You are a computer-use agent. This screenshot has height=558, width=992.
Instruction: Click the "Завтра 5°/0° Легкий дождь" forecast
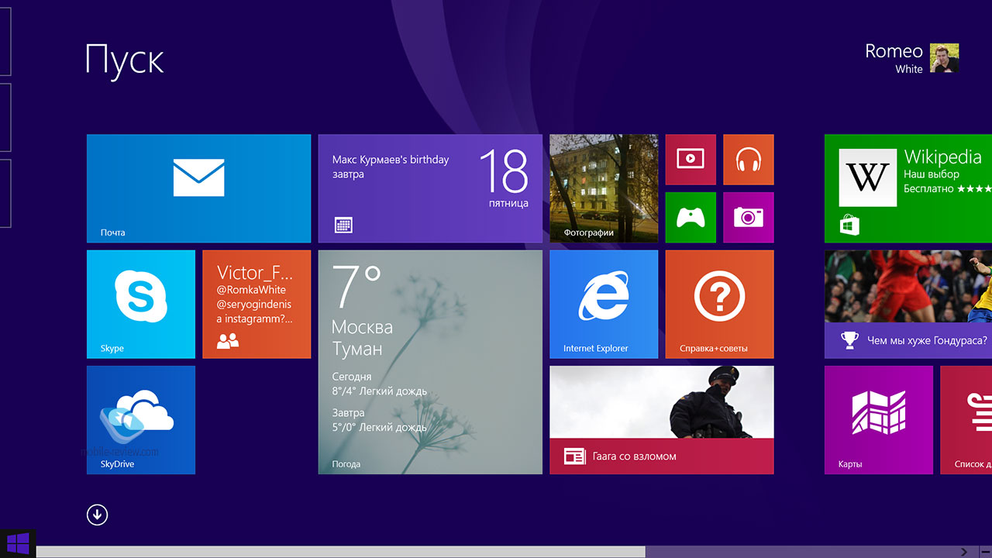click(x=380, y=420)
